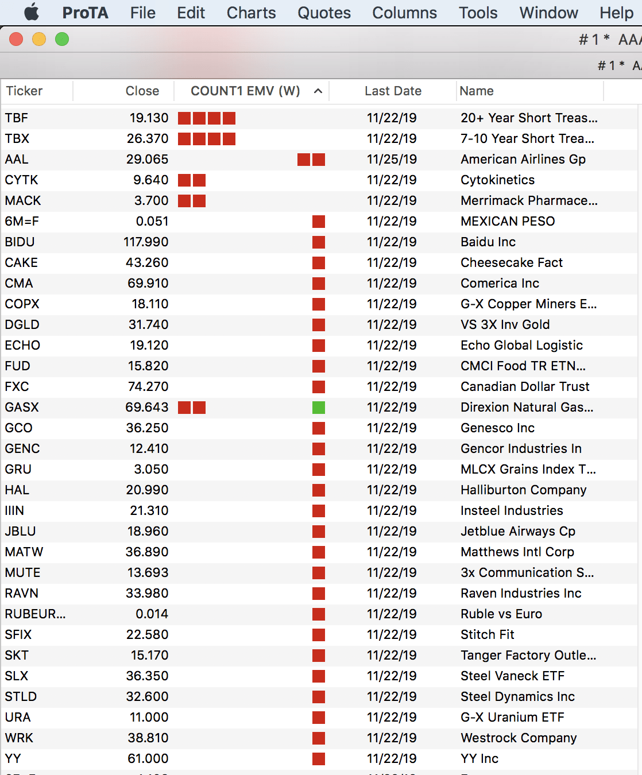The height and width of the screenshot is (775, 642).
Task: Click the green EMV square in GASX row
Action: pyautogui.click(x=319, y=408)
